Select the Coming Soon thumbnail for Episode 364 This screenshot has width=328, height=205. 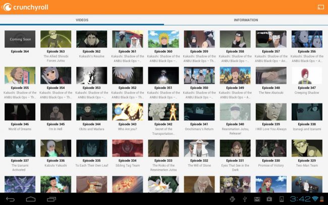[x=20, y=39]
